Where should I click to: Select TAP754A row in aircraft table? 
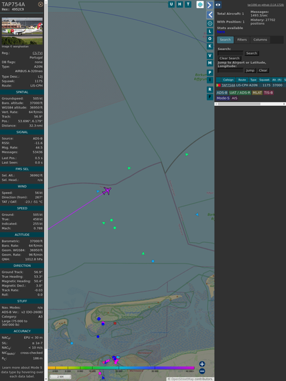click(251, 85)
